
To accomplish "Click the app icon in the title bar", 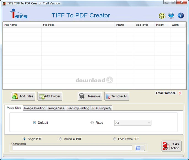I will point(4,3).
